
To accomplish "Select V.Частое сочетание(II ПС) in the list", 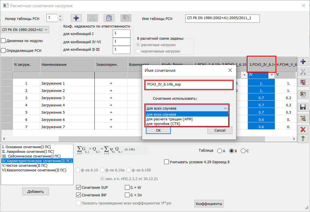I will pos(24,166).
